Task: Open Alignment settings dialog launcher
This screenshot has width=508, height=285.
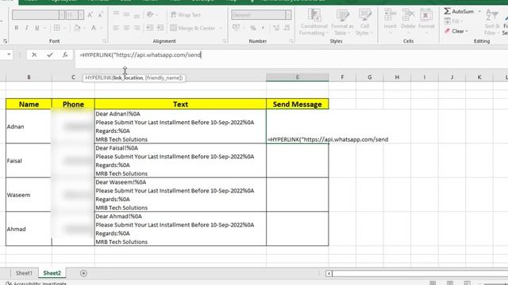Action: [225, 41]
